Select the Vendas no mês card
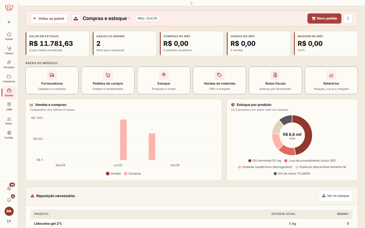Image resolution: width=365 pixels, height=228 pixels. 259,44
